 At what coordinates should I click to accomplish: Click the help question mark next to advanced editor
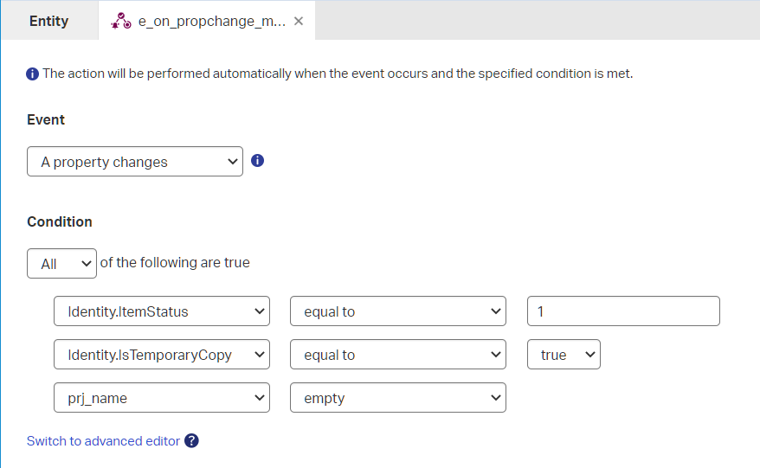click(192, 440)
